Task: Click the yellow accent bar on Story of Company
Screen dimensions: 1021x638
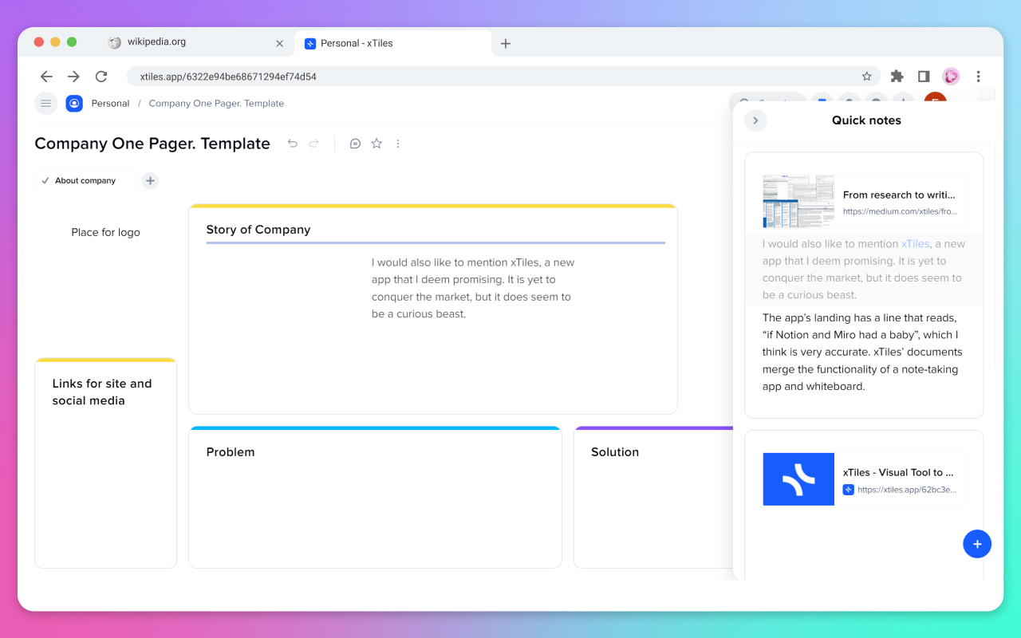Action: 435,206
